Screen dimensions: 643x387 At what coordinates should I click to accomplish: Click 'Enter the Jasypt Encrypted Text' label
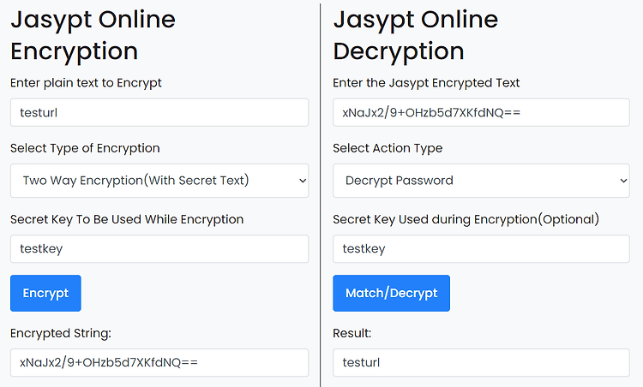pos(426,83)
